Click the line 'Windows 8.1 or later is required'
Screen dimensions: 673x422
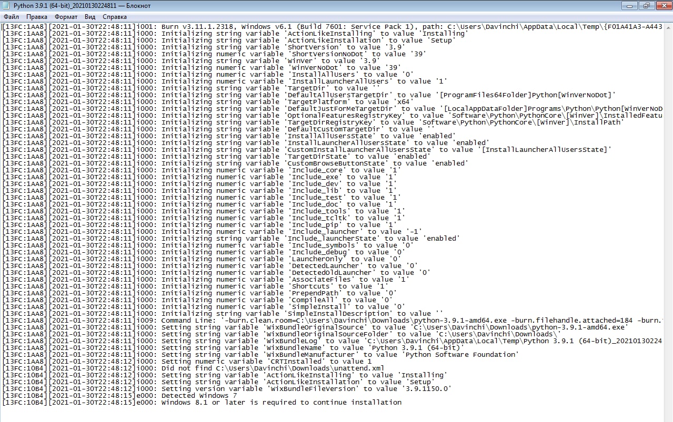tap(202, 402)
